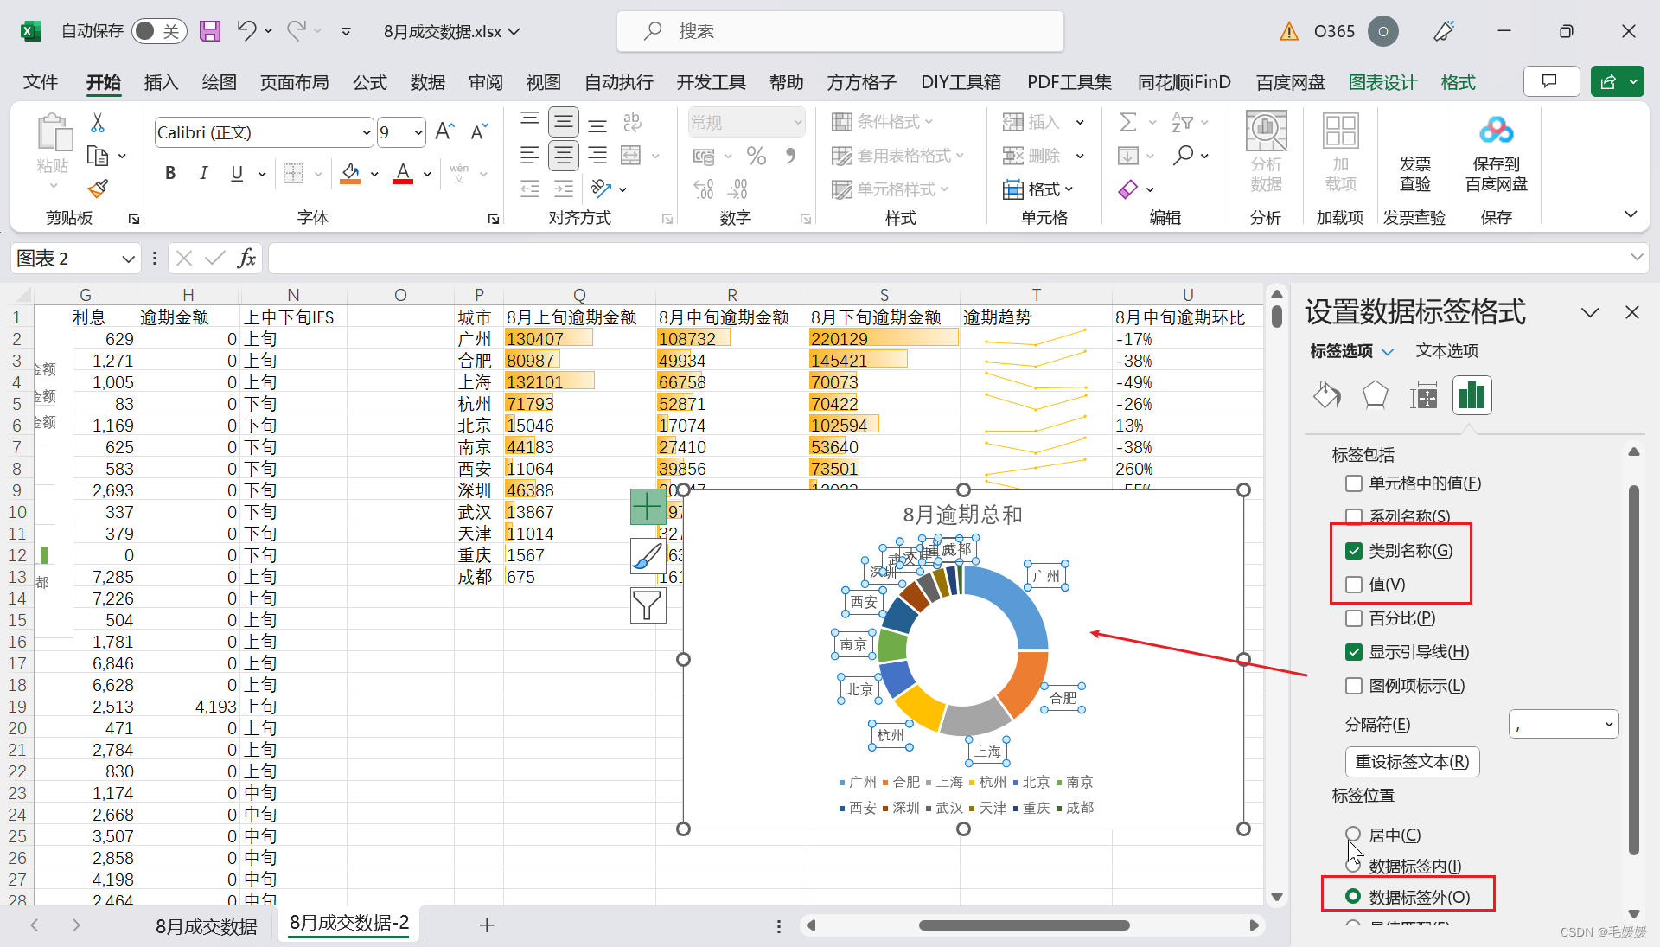This screenshot has height=947, width=1660.
Task: Select Outside End (数据标签外) radio button
Action: click(x=1353, y=897)
